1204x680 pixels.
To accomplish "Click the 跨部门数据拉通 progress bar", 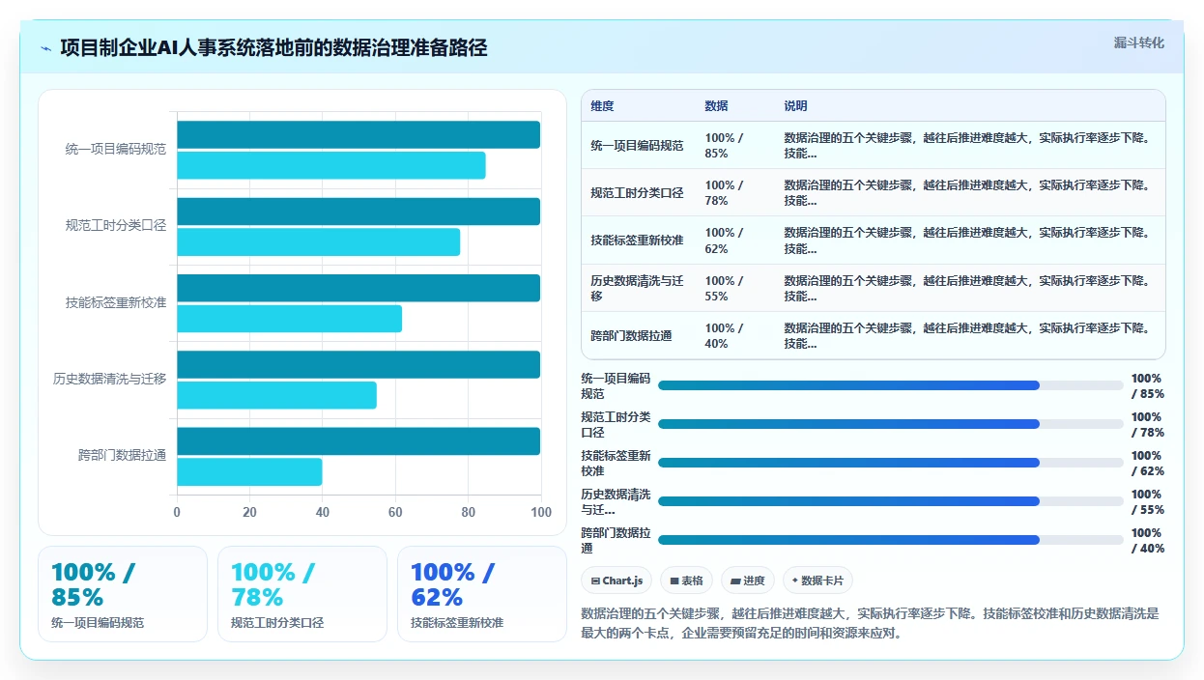I will [x=890, y=540].
